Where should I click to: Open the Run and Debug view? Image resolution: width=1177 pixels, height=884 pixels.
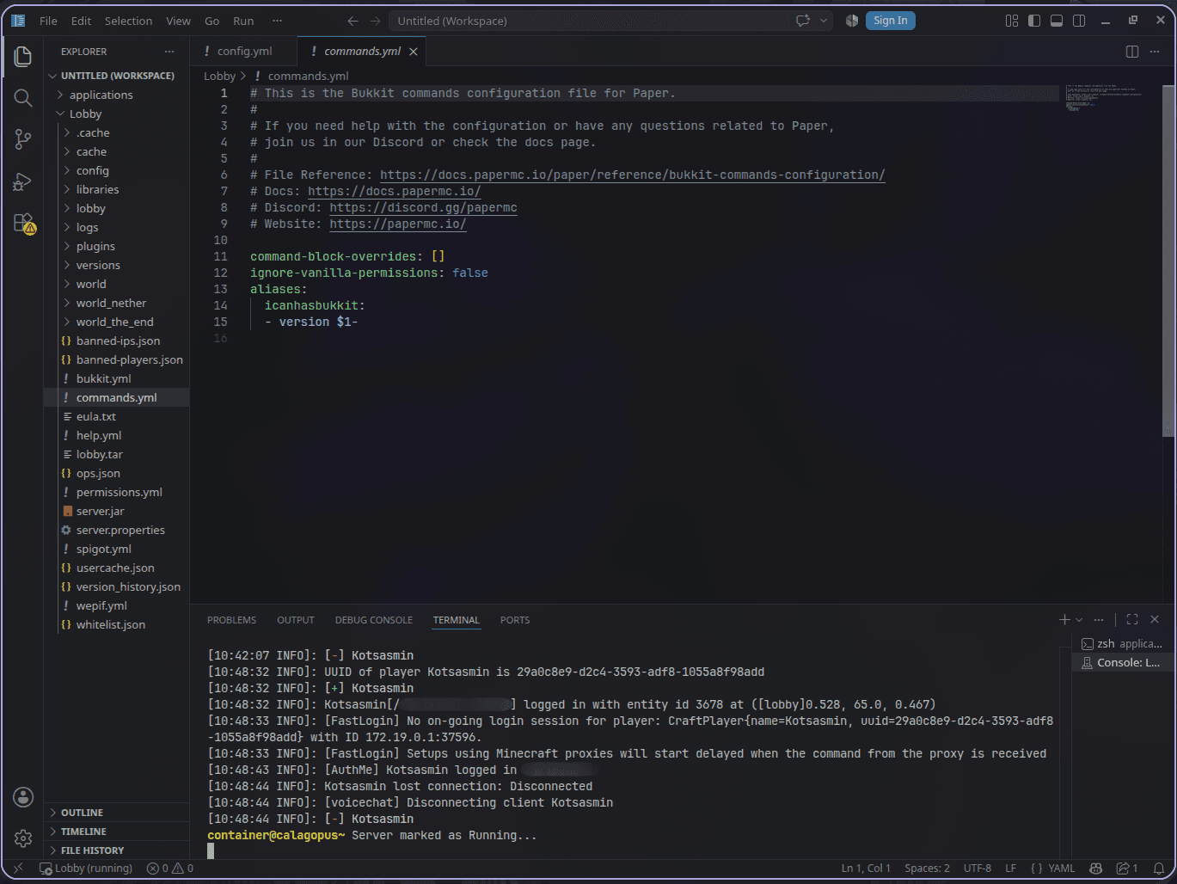(23, 181)
